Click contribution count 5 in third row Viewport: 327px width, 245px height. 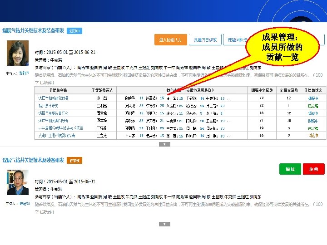[201, 113]
